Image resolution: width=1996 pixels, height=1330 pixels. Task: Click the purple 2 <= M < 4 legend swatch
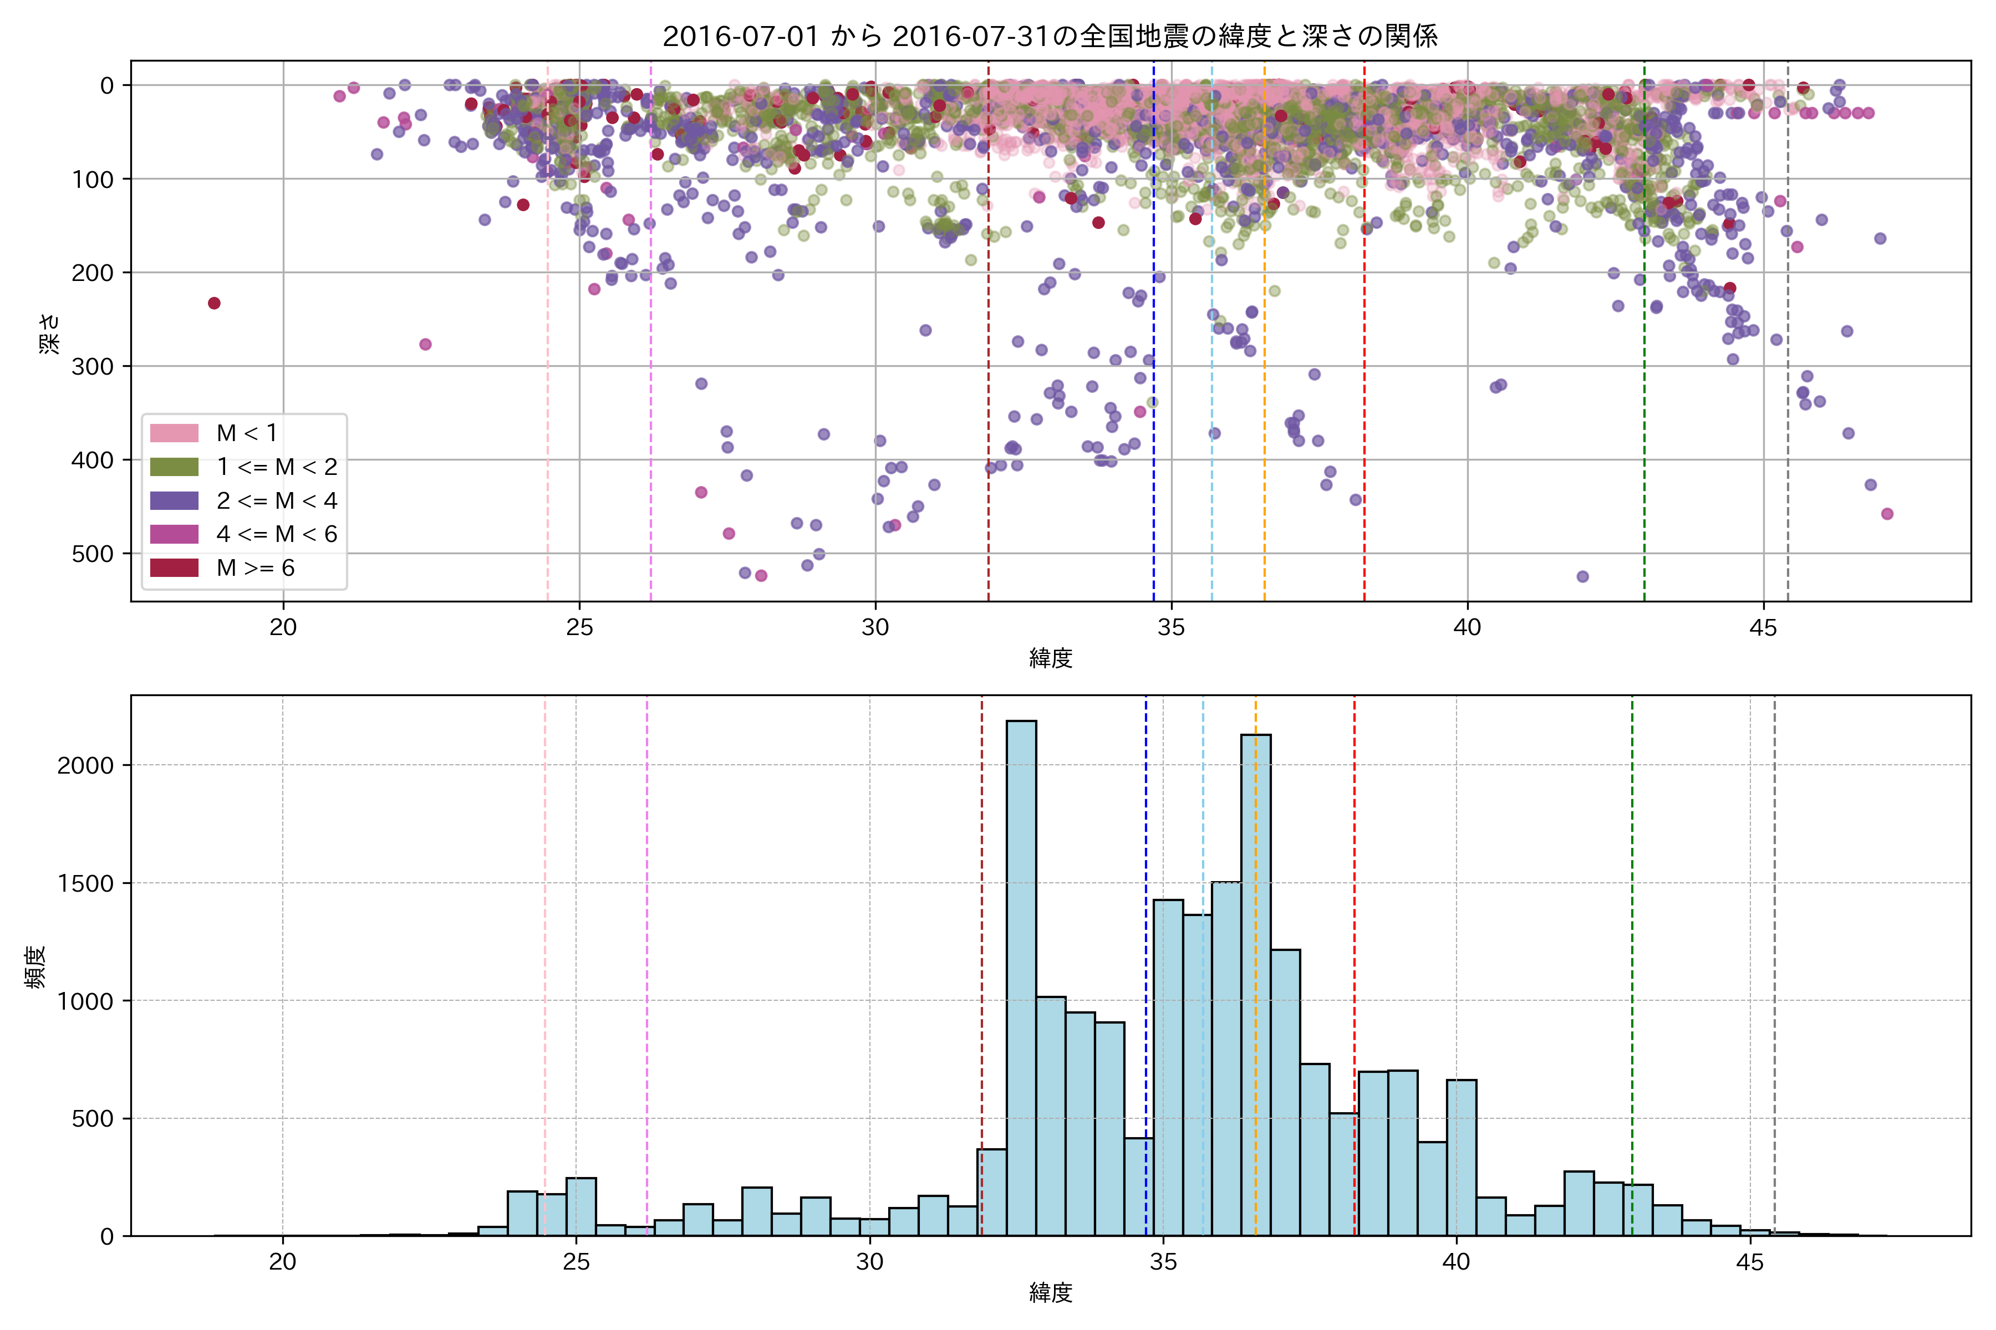(174, 500)
